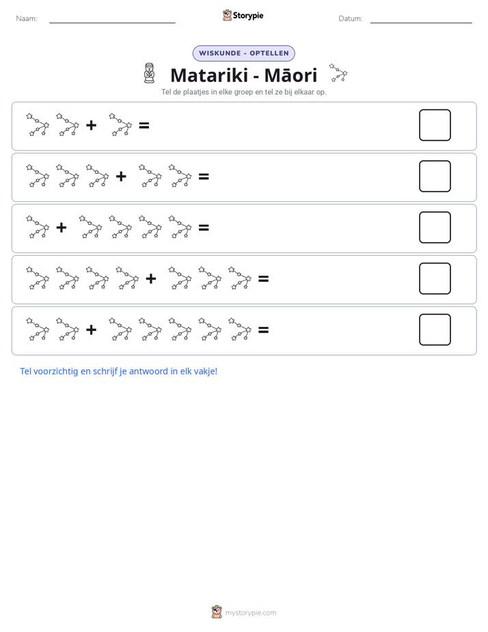This screenshot has height=632, width=488.
Task: Select the answer box in the third row
Action: 435,227
